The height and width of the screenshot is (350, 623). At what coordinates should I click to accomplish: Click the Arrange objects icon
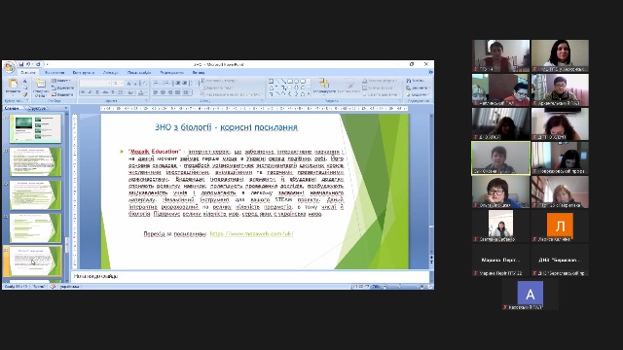tap(324, 86)
